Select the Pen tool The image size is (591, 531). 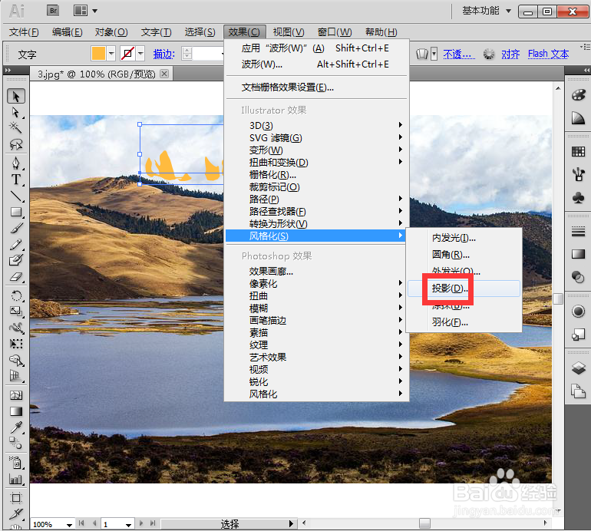pos(16,163)
